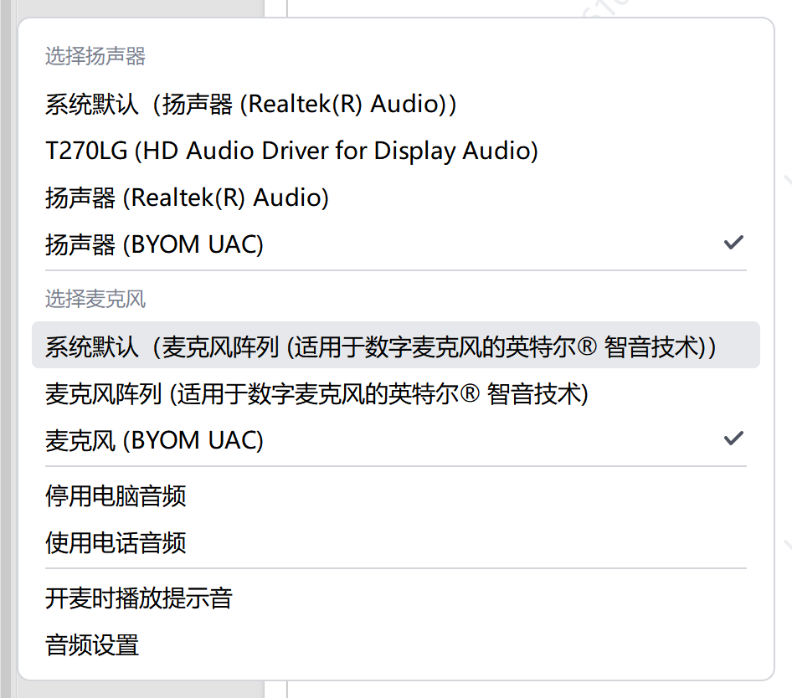The height and width of the screenshot is (698, 792).
Task: Click separator line above 开麦时播放提示音
Action: [395, 568]
